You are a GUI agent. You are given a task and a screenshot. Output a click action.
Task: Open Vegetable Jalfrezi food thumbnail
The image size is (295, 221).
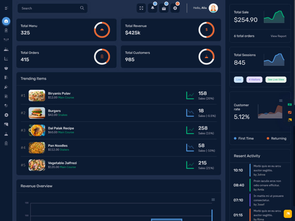[37, 165]
